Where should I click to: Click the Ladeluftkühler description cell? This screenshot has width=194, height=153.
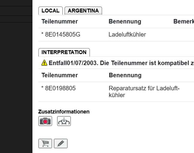tap(127, 34)
